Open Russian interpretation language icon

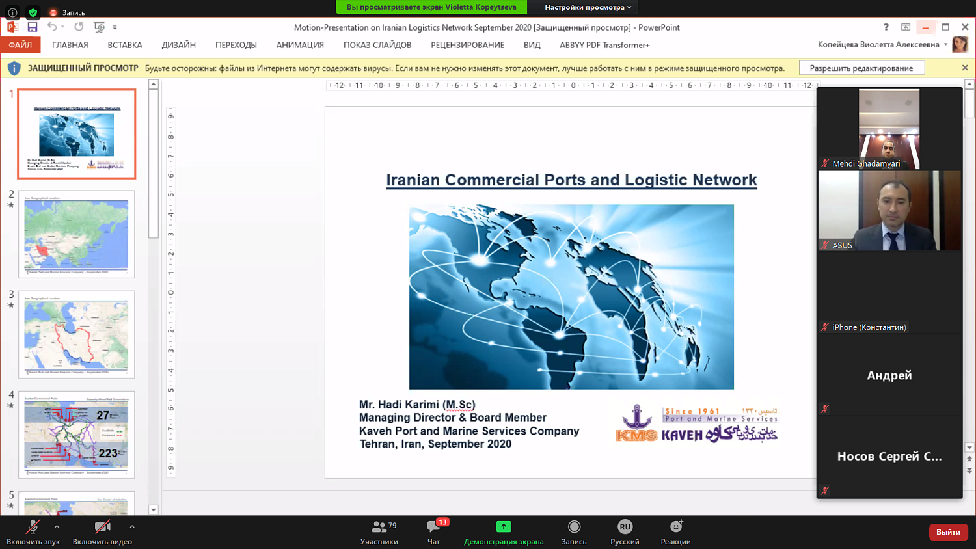(625, 527)
